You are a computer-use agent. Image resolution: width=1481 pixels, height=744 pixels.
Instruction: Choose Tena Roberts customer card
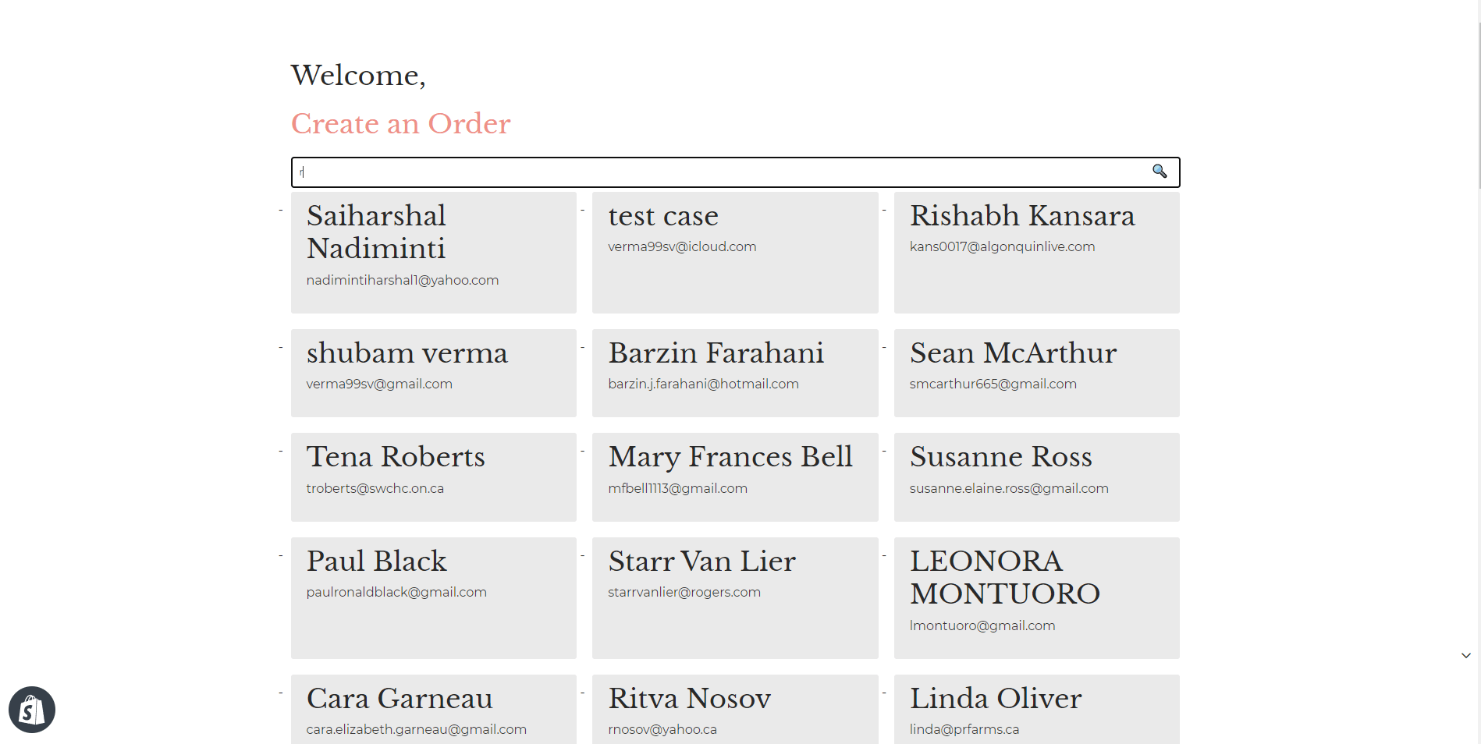point(433,477)
